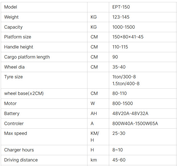Click the Controler row label
This screenshot has height=166, width=177.
pos(14,124)
